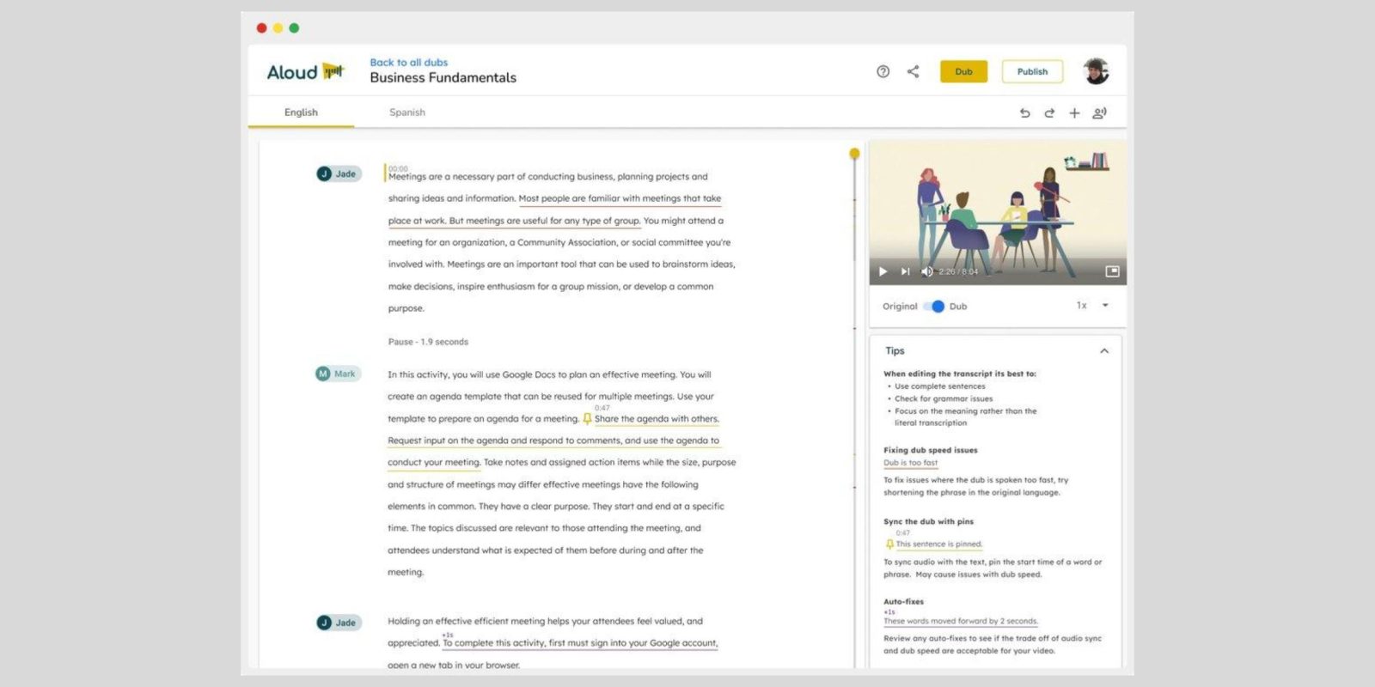
Task: Select the English tab
Action: tap(301, 112)
